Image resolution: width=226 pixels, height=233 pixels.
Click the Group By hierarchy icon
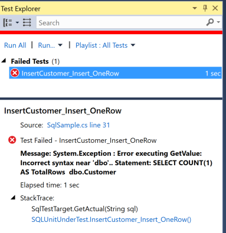click(8, 22)
